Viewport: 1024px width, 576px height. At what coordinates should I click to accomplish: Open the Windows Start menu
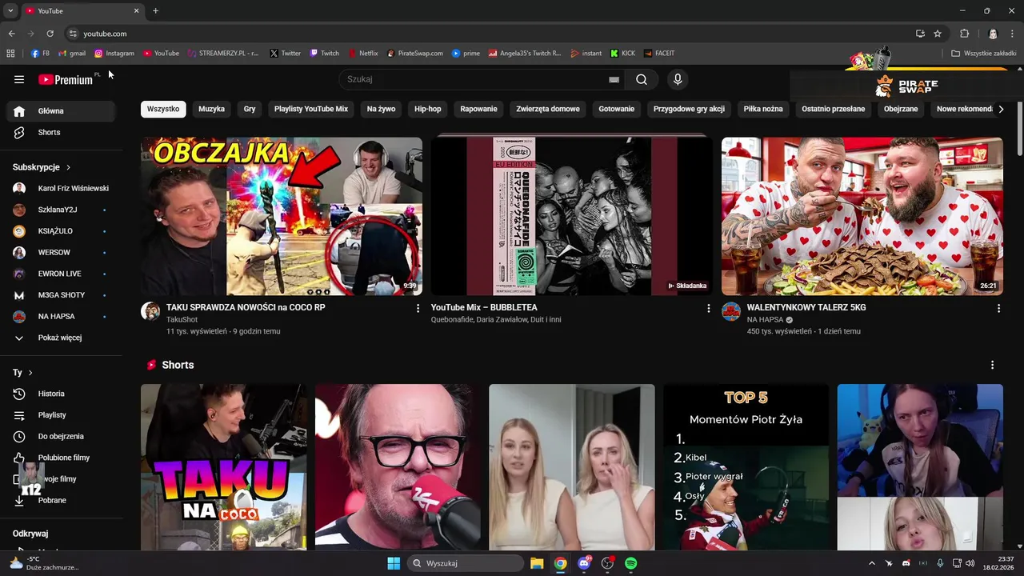coord(394,563)
